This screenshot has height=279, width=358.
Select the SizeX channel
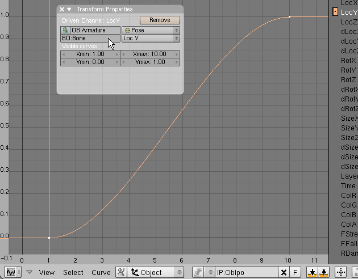(349, 119)
